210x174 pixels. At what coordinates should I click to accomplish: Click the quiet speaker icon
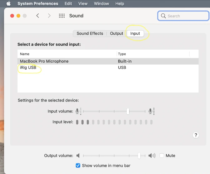[x=78, y=156]
